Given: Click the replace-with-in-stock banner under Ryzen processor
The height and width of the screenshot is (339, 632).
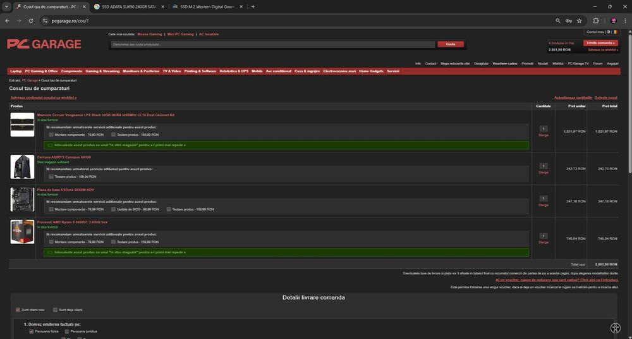Looking at the screenshot, I should click(286, 252).
